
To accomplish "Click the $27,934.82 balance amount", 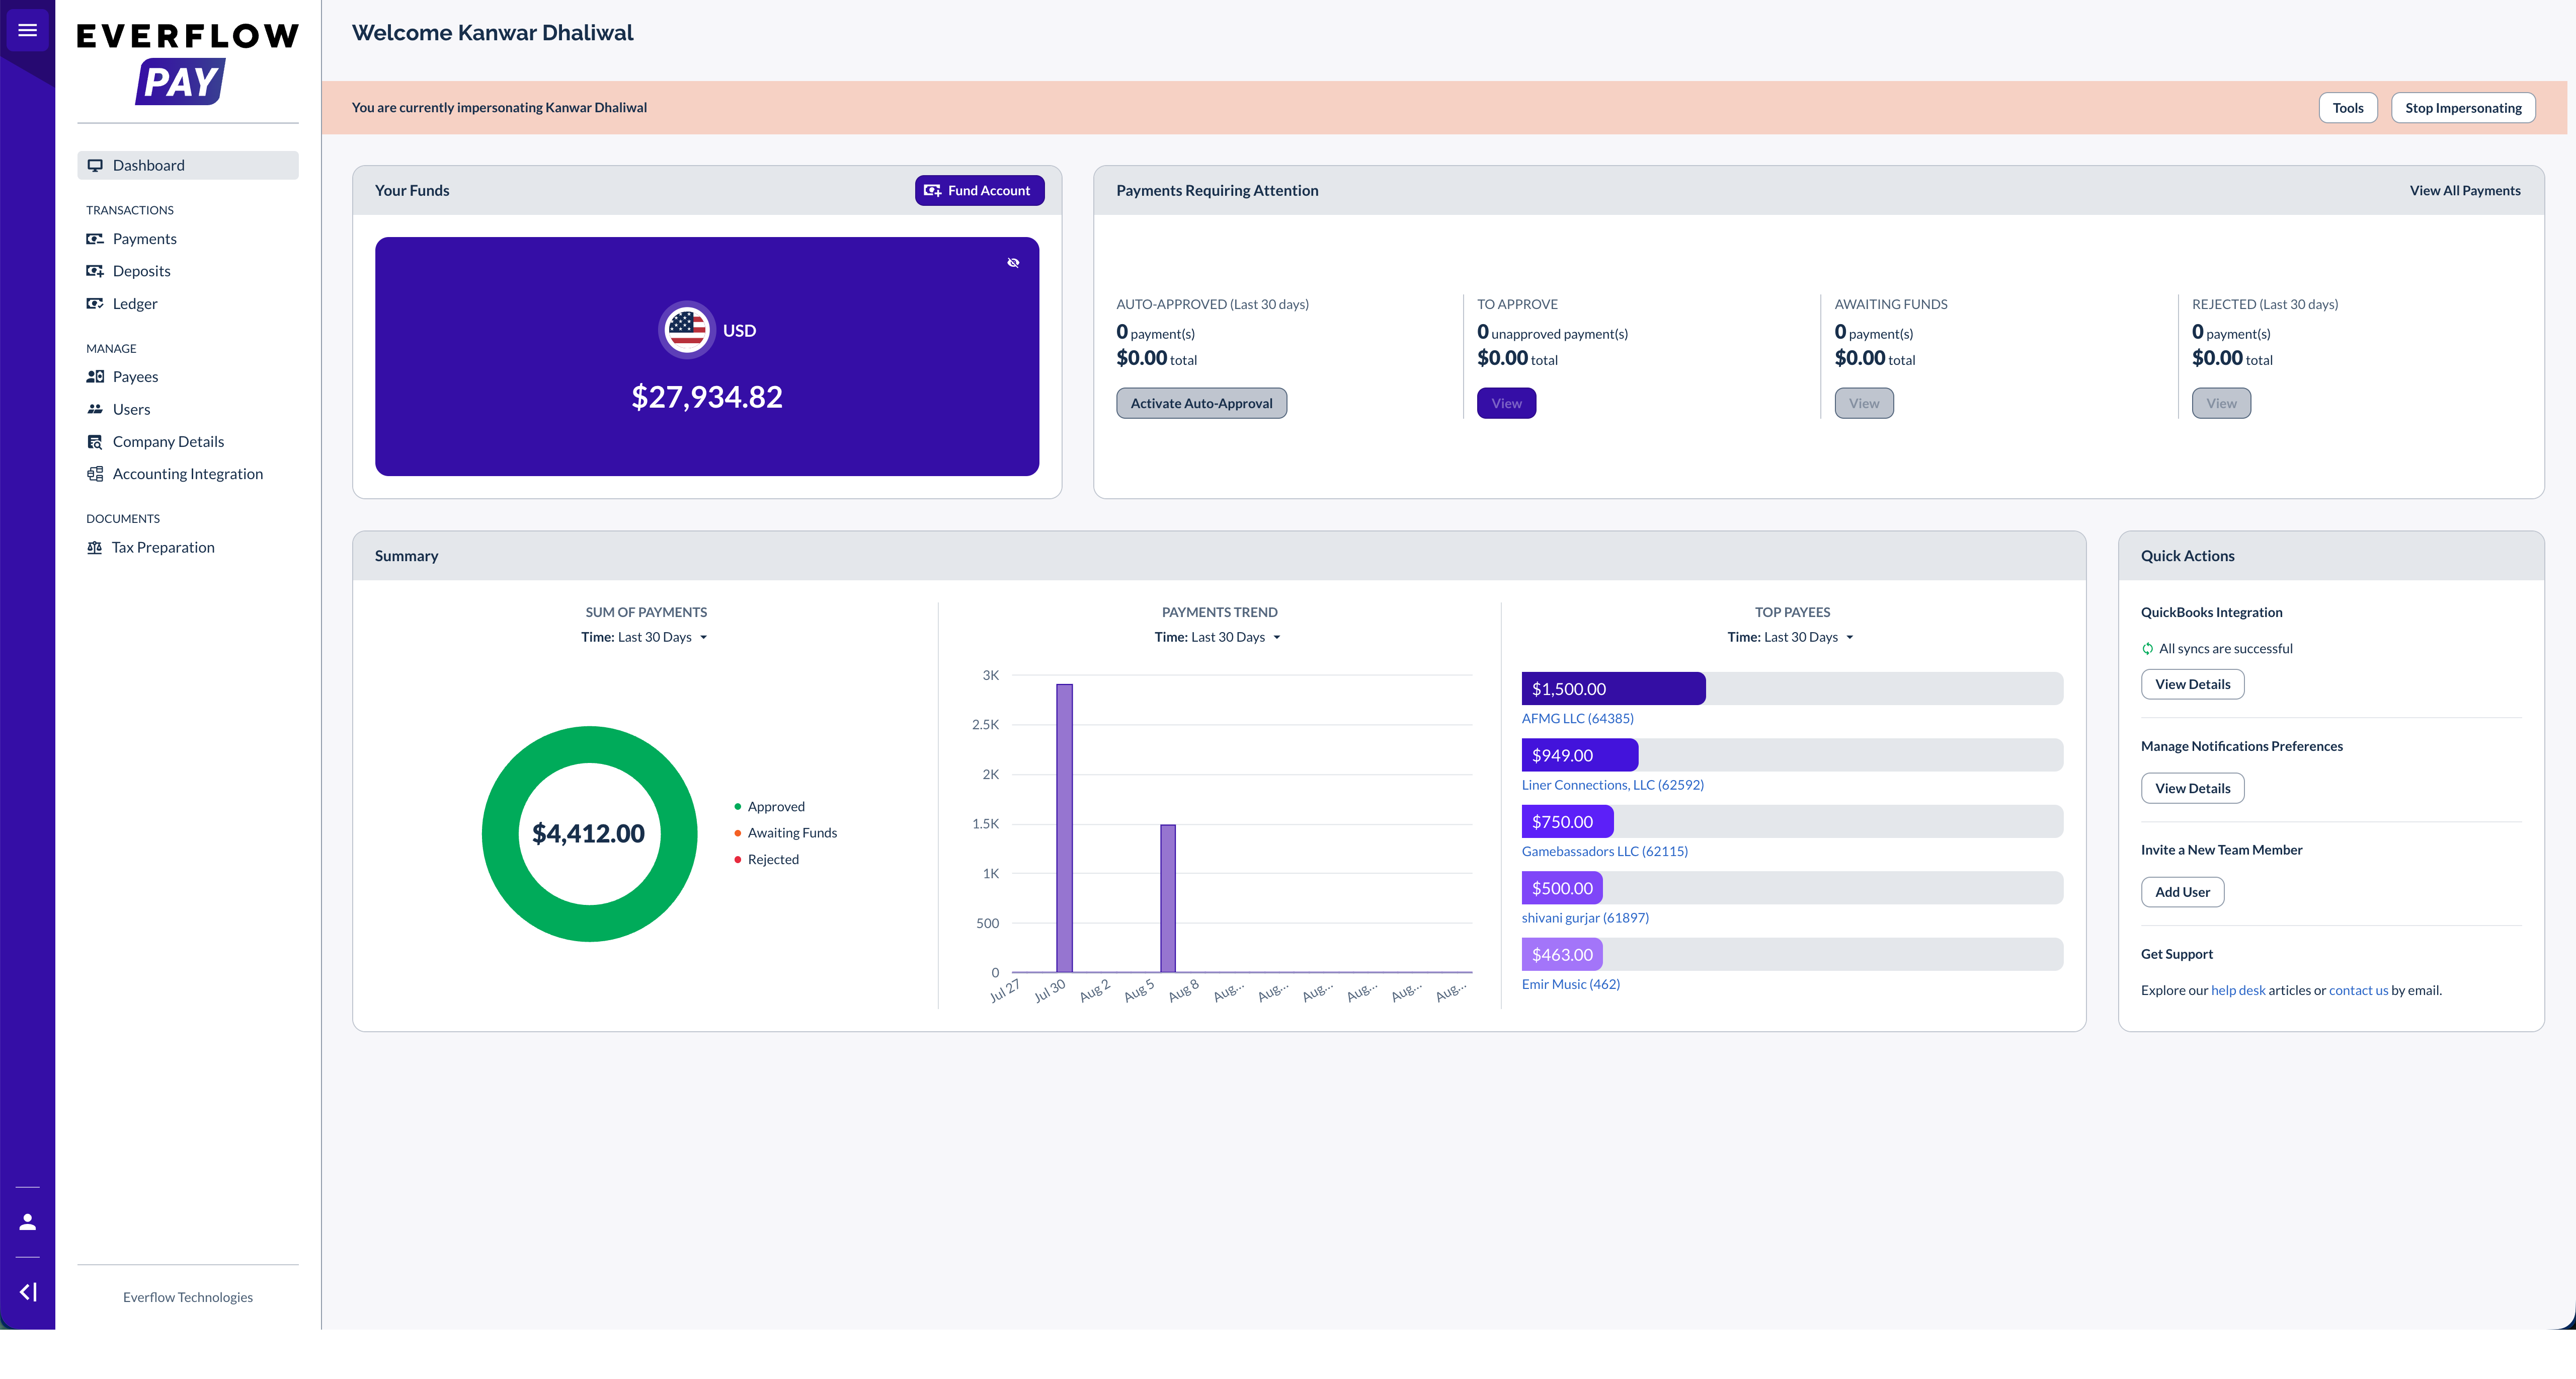I will coord(707,397).
